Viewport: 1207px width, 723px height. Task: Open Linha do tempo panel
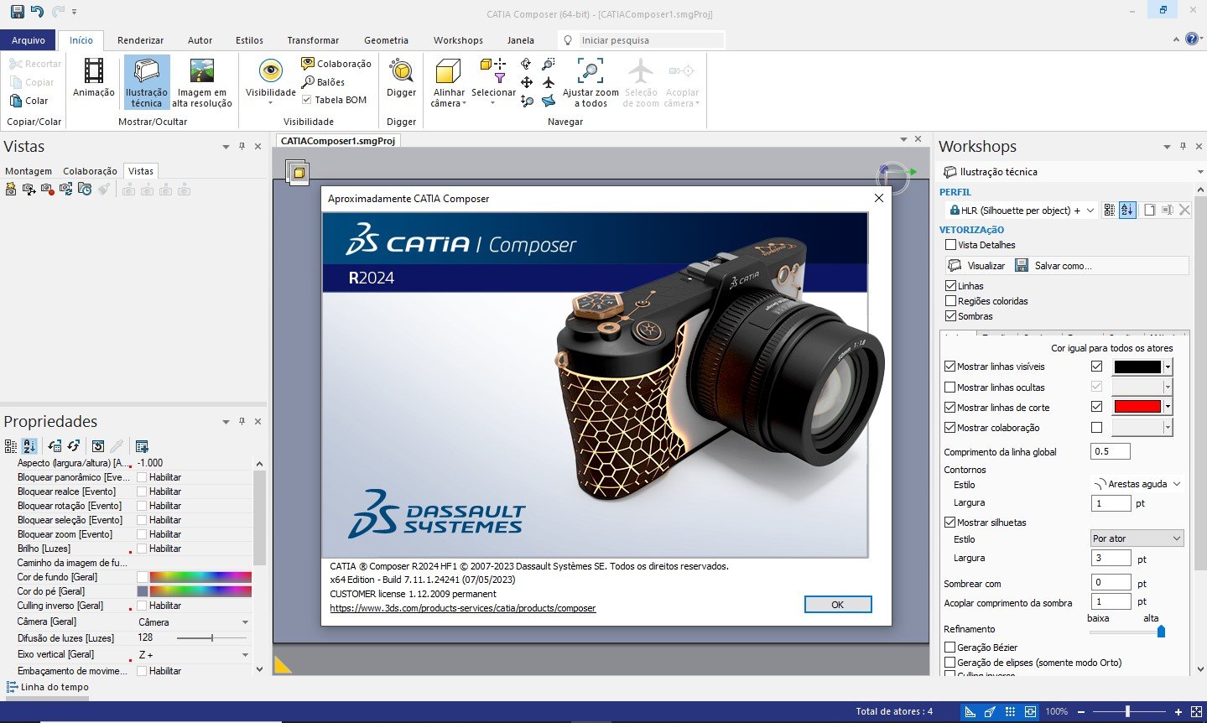click(47, 687)
